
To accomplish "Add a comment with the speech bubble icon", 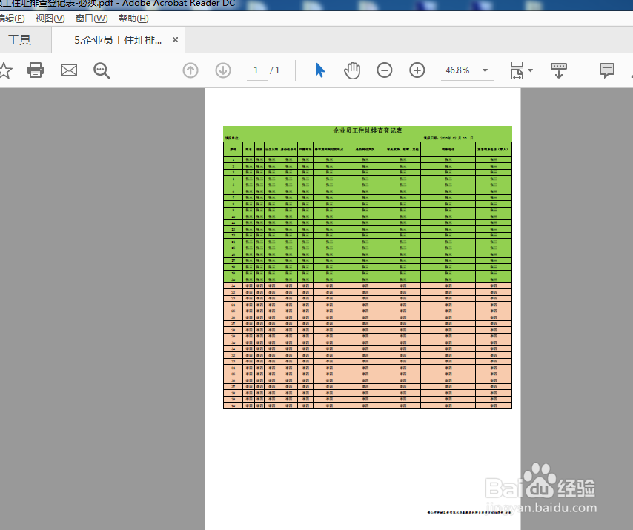I will coord(607,70).
